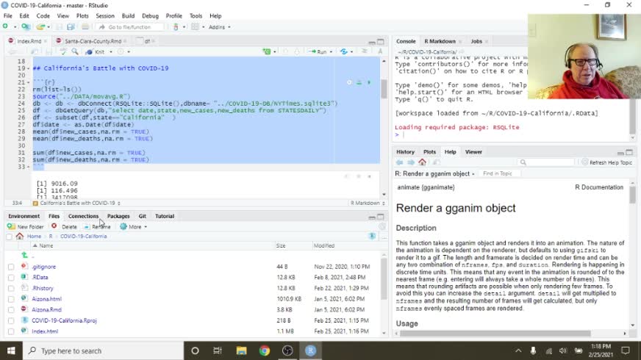Click the Help search input field

(545, 162)
